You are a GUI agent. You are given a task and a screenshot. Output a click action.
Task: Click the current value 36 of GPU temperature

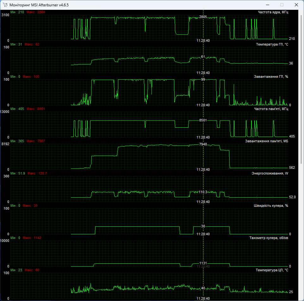coord(291,63)
